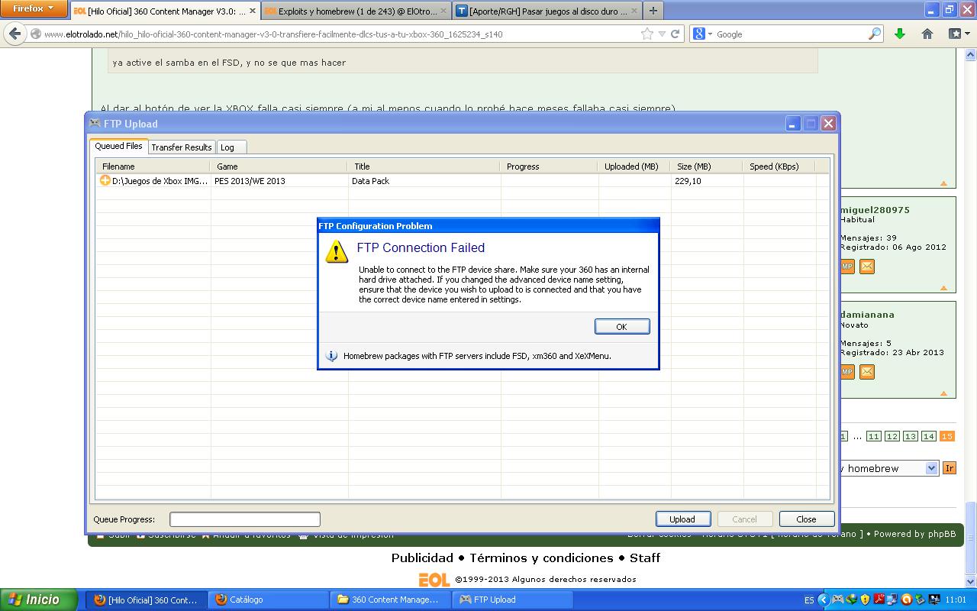Go to forum page 12
This screenshot has width=977, height=611.
pyautogui.click(x=892, y=436)
